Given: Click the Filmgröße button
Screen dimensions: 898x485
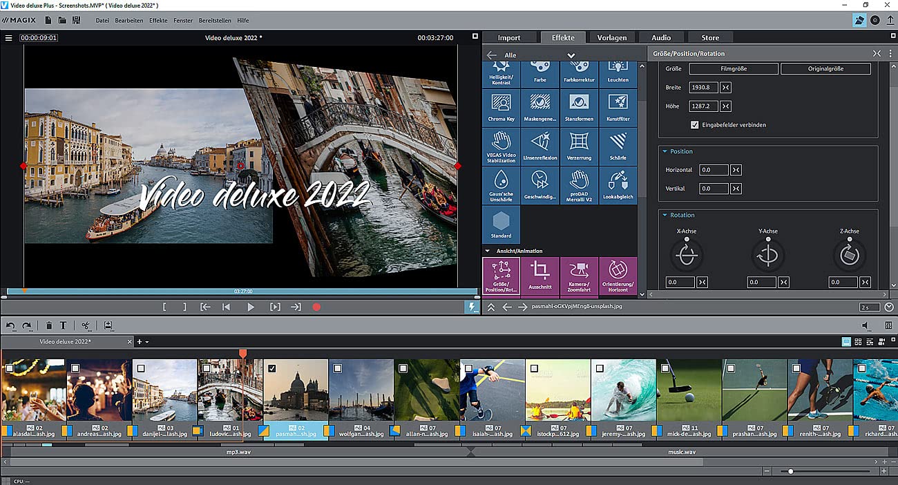Looking at the screenshot, I should 734,68.
